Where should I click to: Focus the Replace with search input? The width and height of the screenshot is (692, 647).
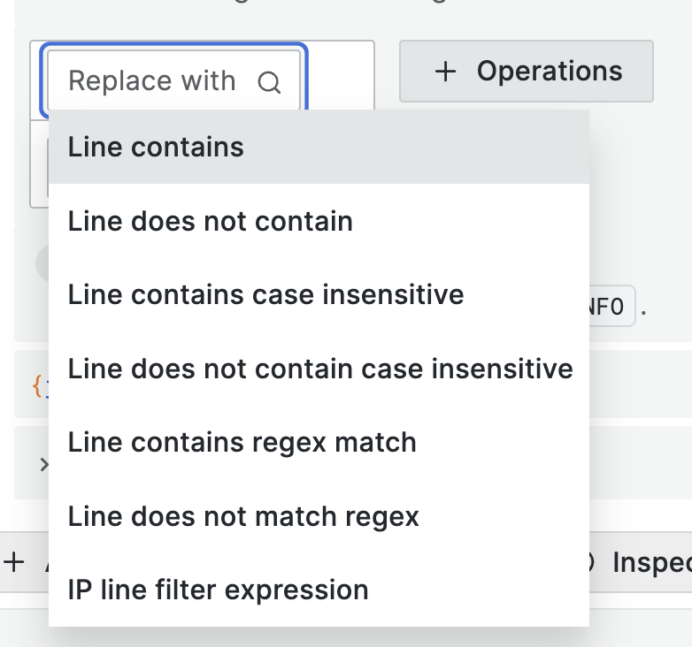click(155, 81)
